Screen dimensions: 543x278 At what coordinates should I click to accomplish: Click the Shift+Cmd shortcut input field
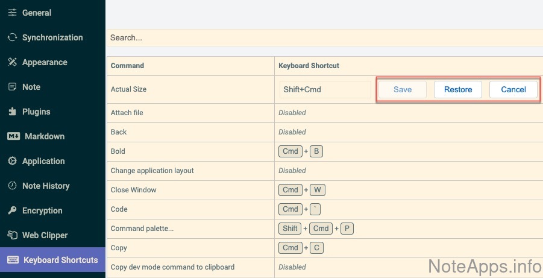[x=325, y=89]
